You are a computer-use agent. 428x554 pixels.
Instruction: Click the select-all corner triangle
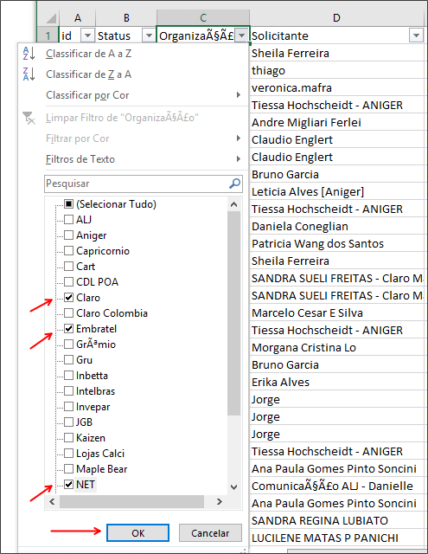point(51,18)
